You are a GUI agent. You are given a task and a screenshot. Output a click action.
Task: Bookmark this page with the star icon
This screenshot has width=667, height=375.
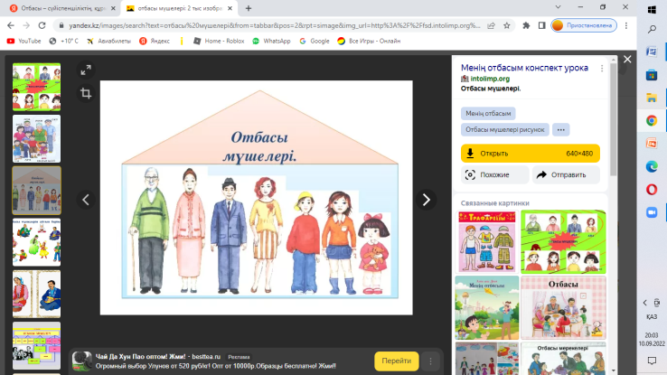507,25
